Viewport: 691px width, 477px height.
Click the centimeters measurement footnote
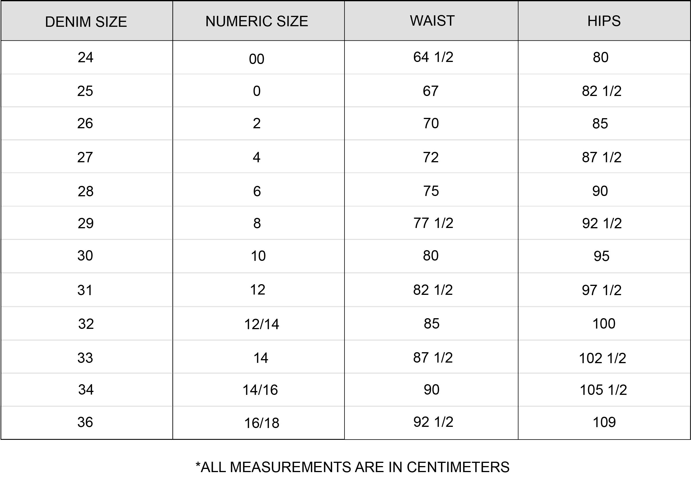point(352,467)
